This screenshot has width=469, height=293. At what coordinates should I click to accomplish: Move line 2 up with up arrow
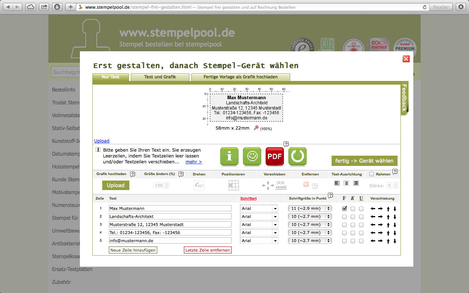388,217
